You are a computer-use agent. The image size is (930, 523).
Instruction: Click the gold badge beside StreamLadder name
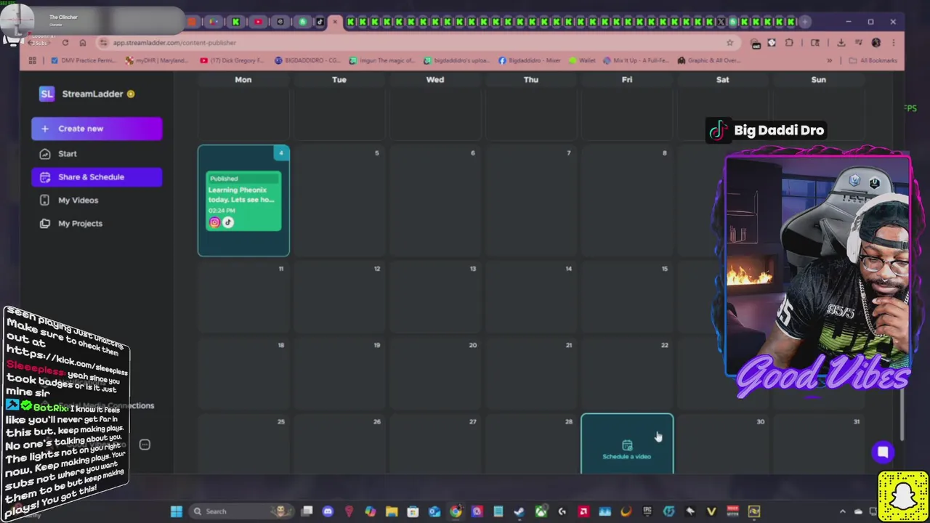131,94
